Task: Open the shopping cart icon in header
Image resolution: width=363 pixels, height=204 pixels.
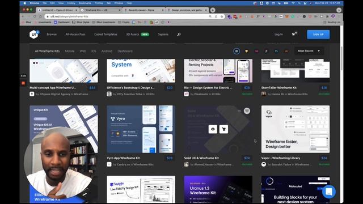Action: coord(294,35)
